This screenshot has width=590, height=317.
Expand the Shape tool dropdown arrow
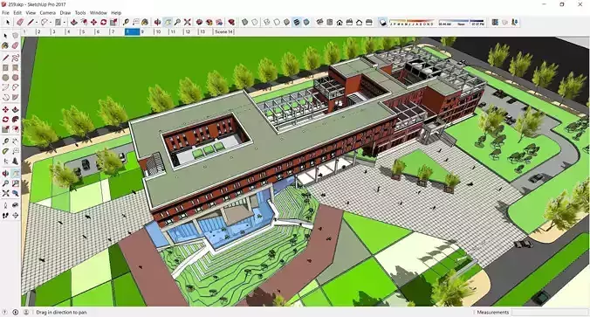[x=65, y=23]
